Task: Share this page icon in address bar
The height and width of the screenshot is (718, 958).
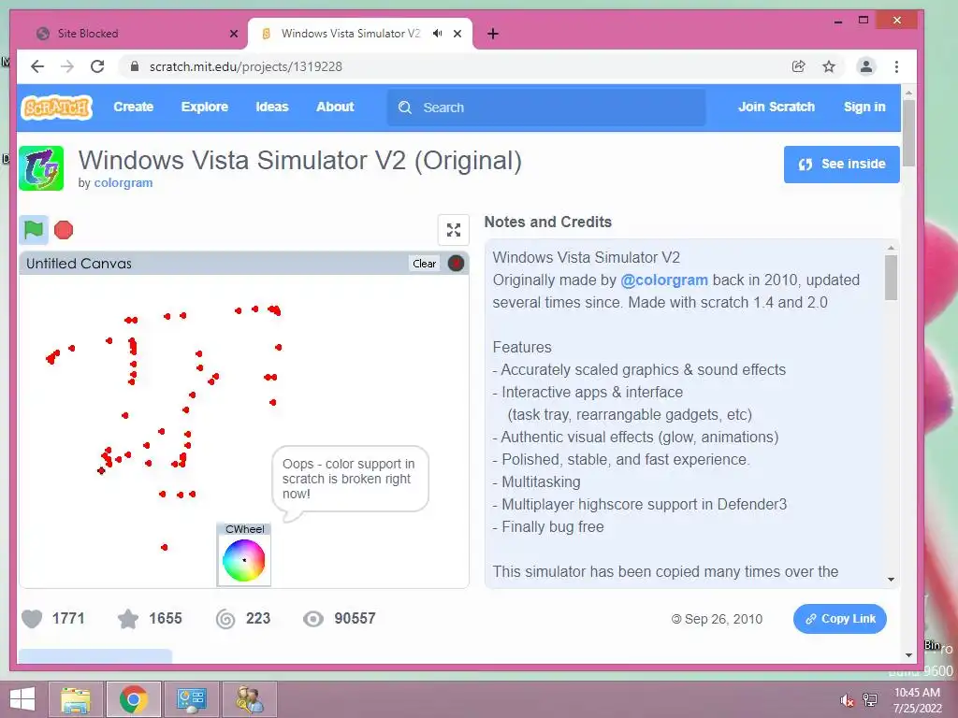Action: tap(799, 66)
